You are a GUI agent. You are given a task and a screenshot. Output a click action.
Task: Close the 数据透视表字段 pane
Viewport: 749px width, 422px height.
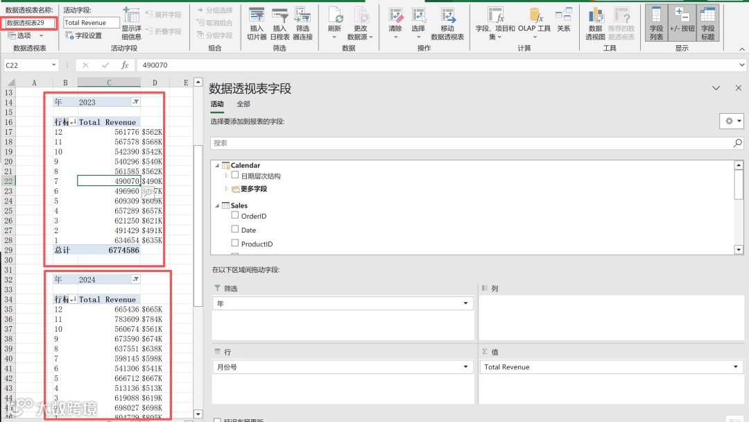click(x=739, y=88)
